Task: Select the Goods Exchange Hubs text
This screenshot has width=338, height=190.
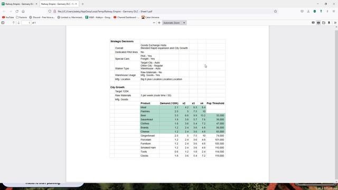Action: coord(154,45)
